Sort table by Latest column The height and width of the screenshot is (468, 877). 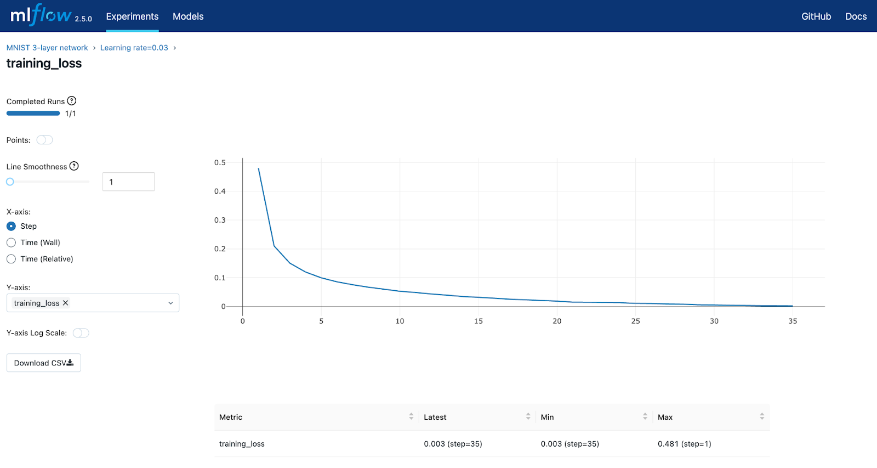tap(528, 417)
